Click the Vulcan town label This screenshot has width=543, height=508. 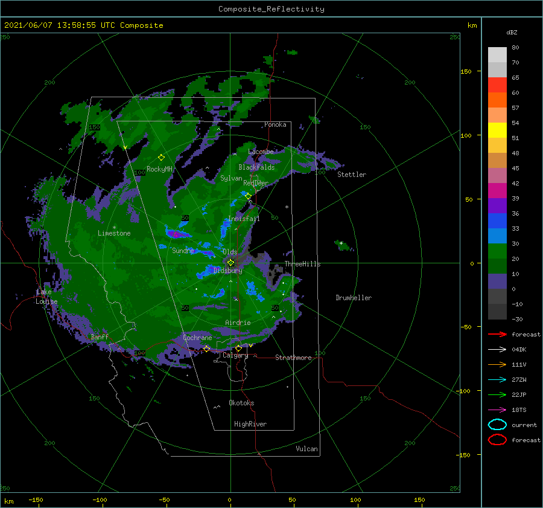[306, 449]
